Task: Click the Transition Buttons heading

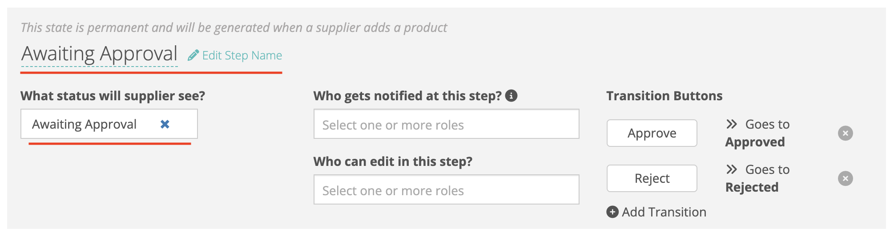Action: click(x=664, y=96)
